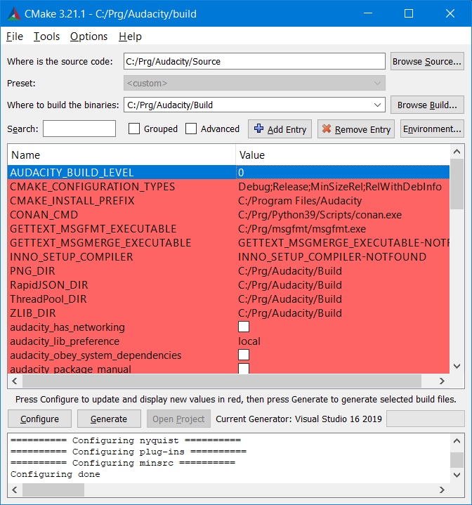Select the ThreadPool_DIR entry
472x505 pixels.
(x=48, y=299)
